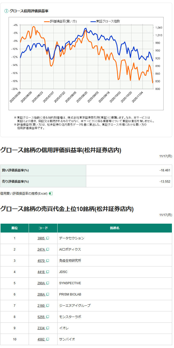Click the Excel icon next to 信用買い評価損益率の推移
The width and height of the screenshot is (174, 348).
[x=51, y=194]
